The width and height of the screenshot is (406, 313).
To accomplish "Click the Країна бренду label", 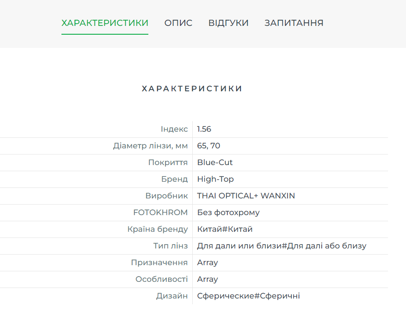I will click(158, 229).
